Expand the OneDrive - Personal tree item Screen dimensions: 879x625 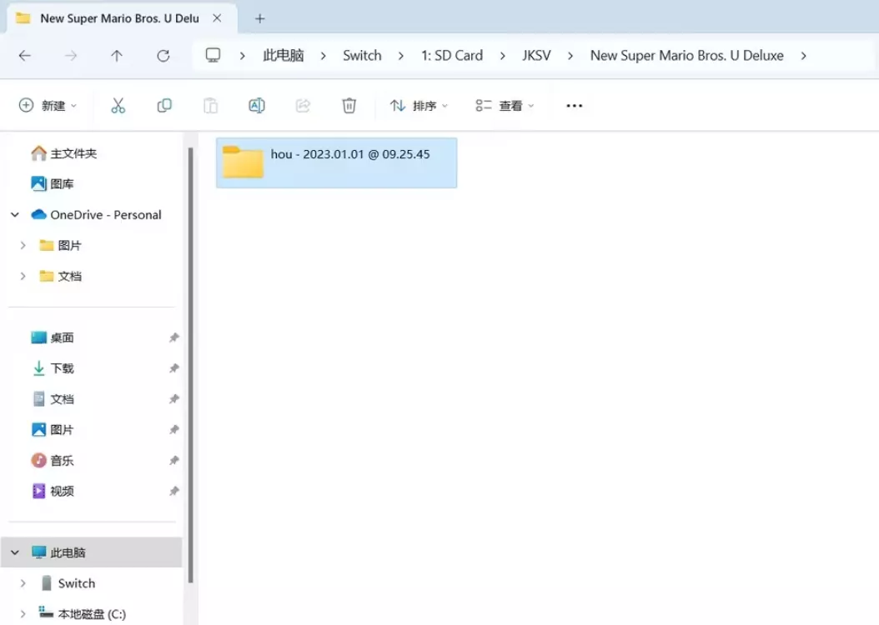(14, 214)
